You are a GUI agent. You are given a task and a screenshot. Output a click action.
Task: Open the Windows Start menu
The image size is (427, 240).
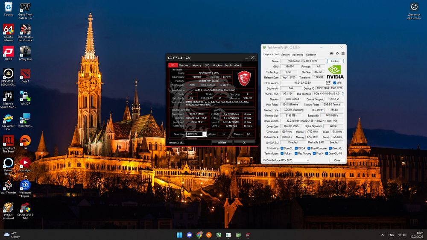179,235
